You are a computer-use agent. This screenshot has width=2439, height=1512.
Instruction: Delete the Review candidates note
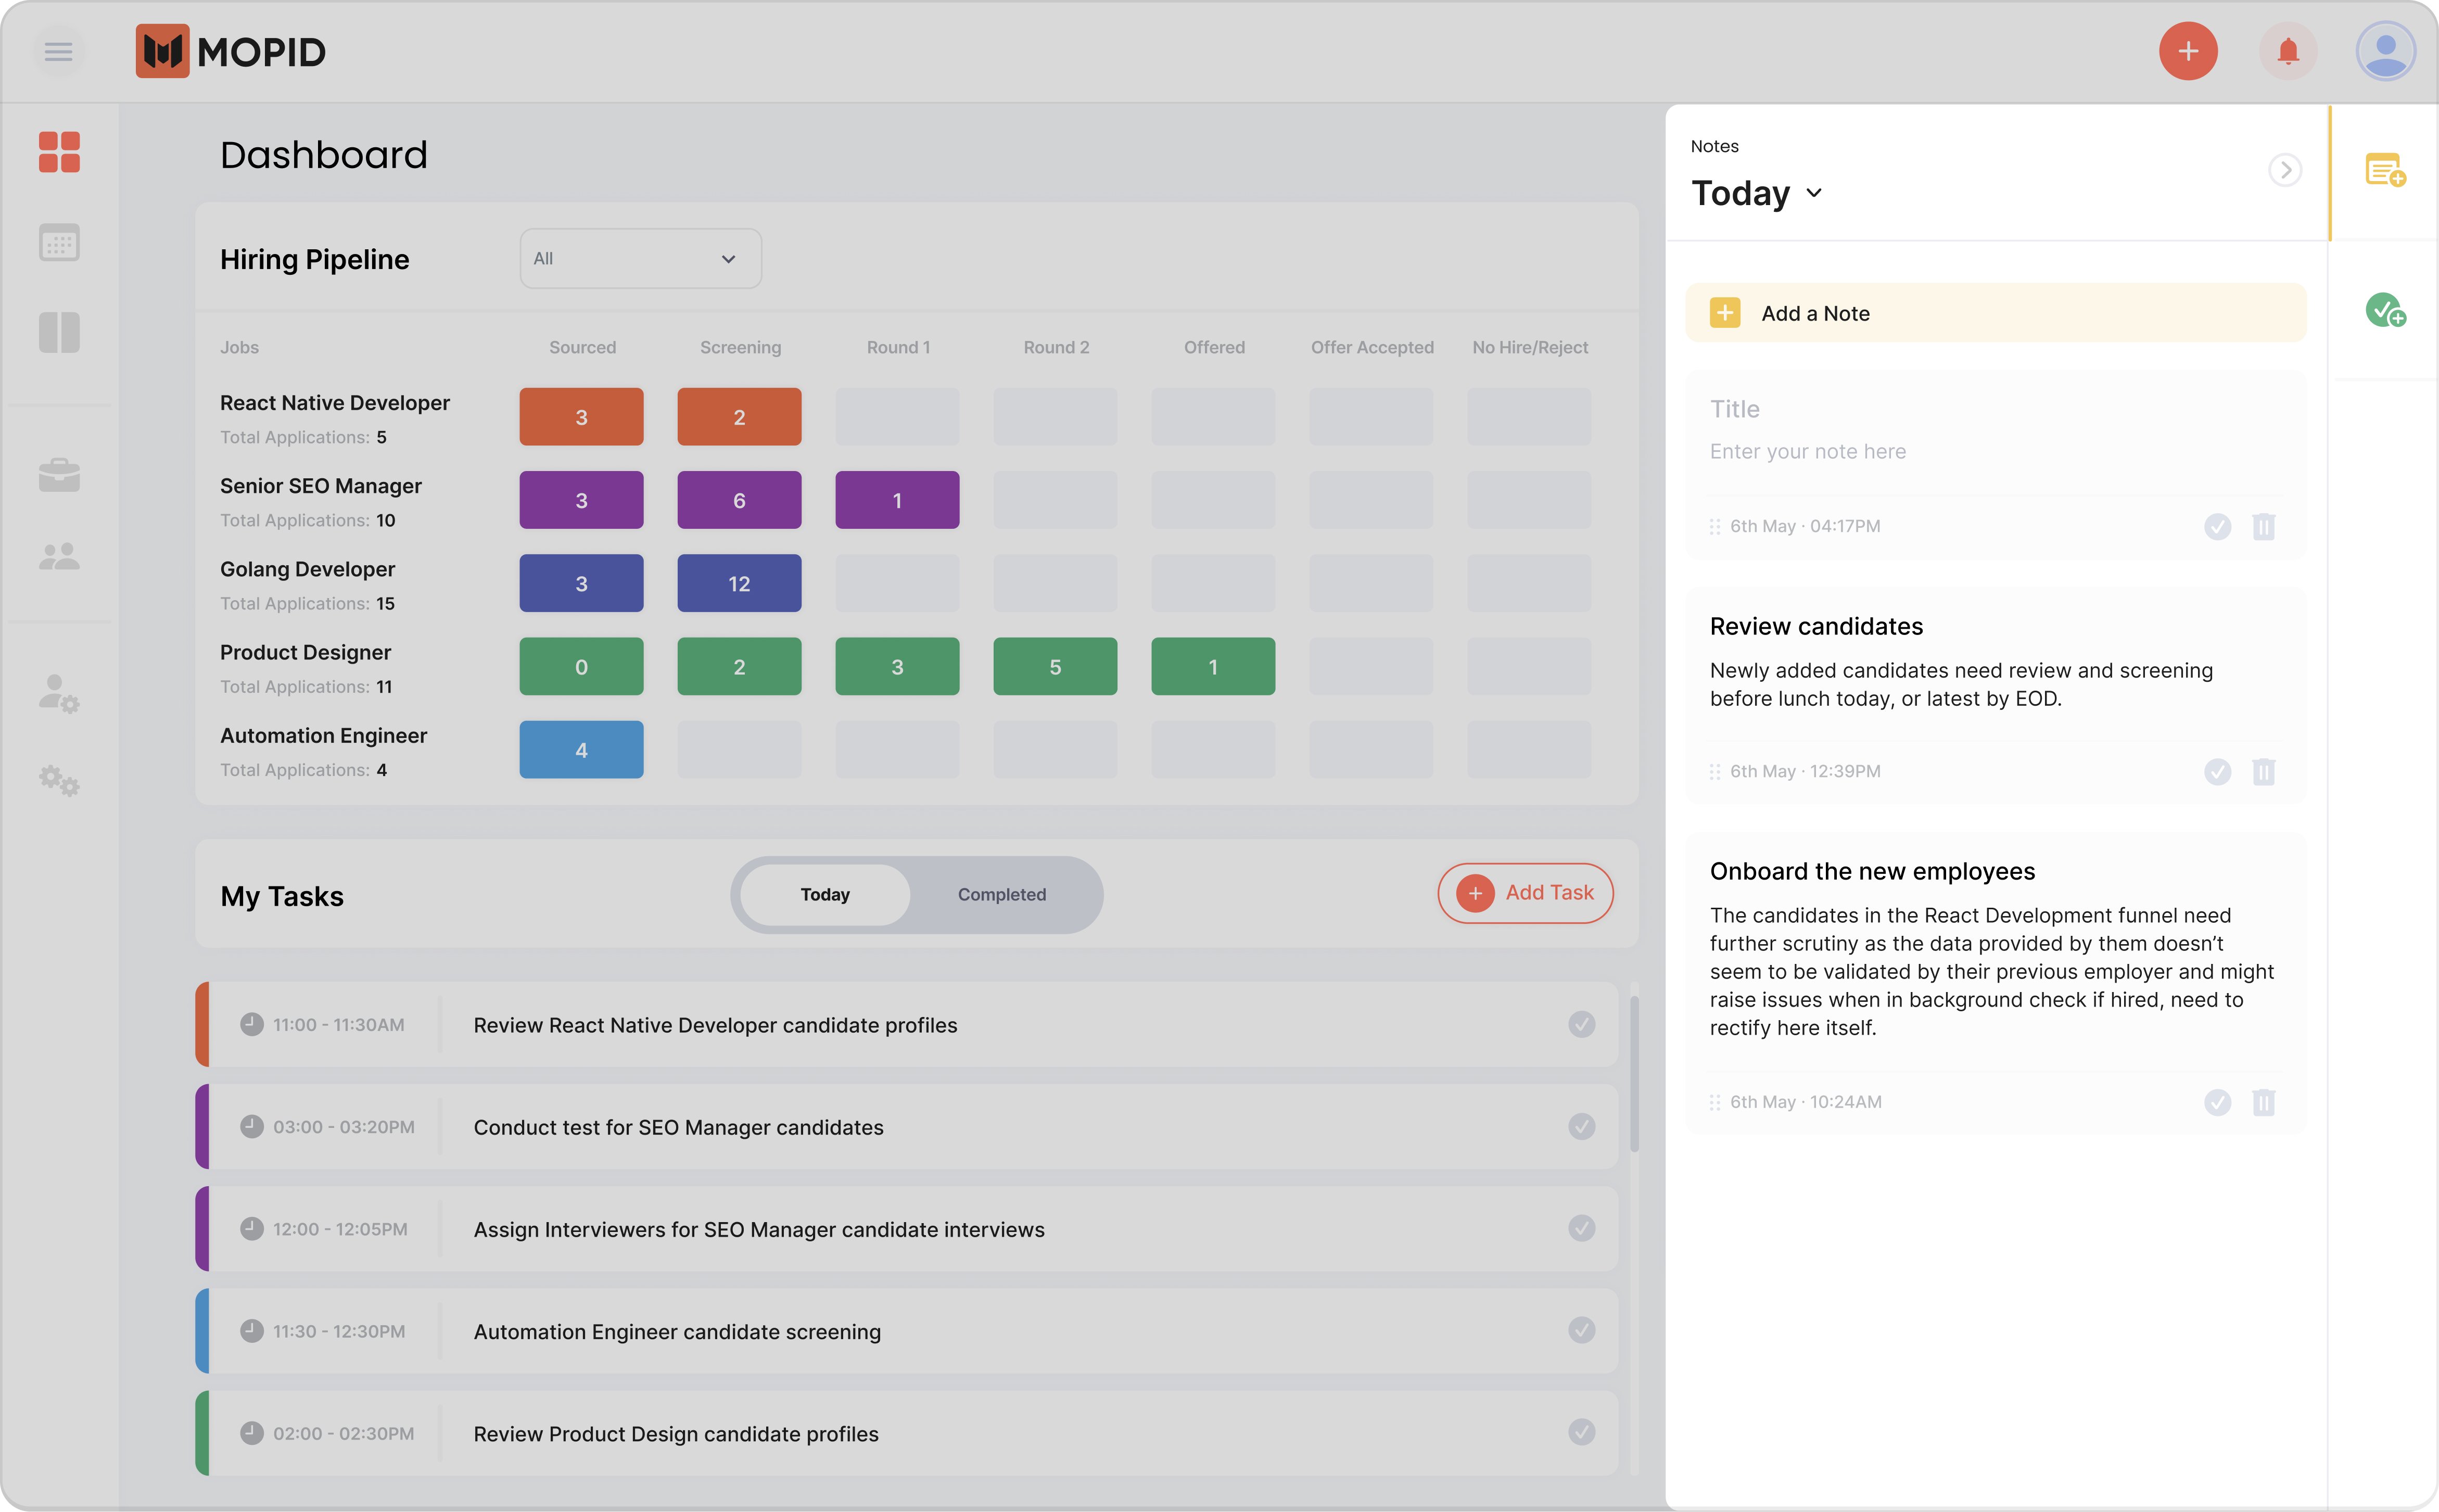2263,771
